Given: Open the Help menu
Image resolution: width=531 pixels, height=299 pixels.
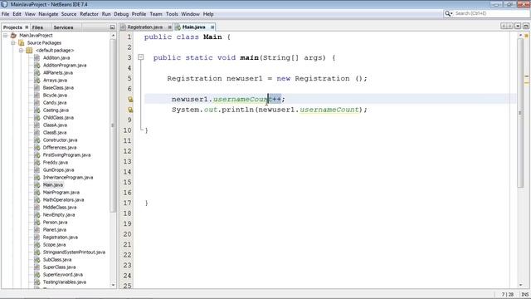Looking at the screenshot, I should 208,14.
